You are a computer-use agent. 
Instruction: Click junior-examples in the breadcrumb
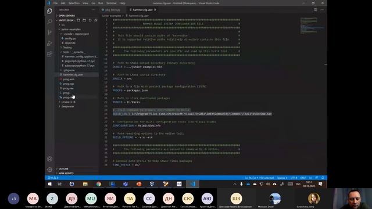click(x=112, y=16)
